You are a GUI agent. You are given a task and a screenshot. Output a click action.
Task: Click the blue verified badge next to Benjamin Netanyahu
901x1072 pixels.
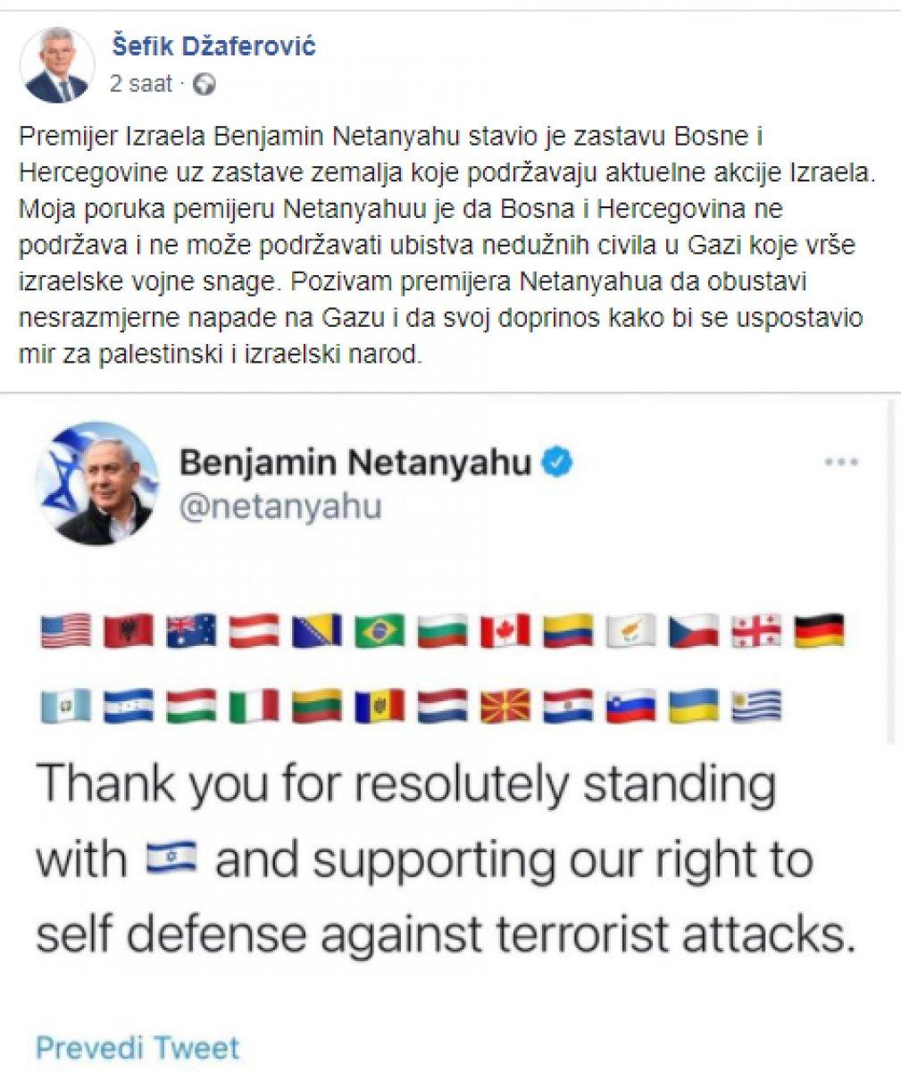point(558,459)
